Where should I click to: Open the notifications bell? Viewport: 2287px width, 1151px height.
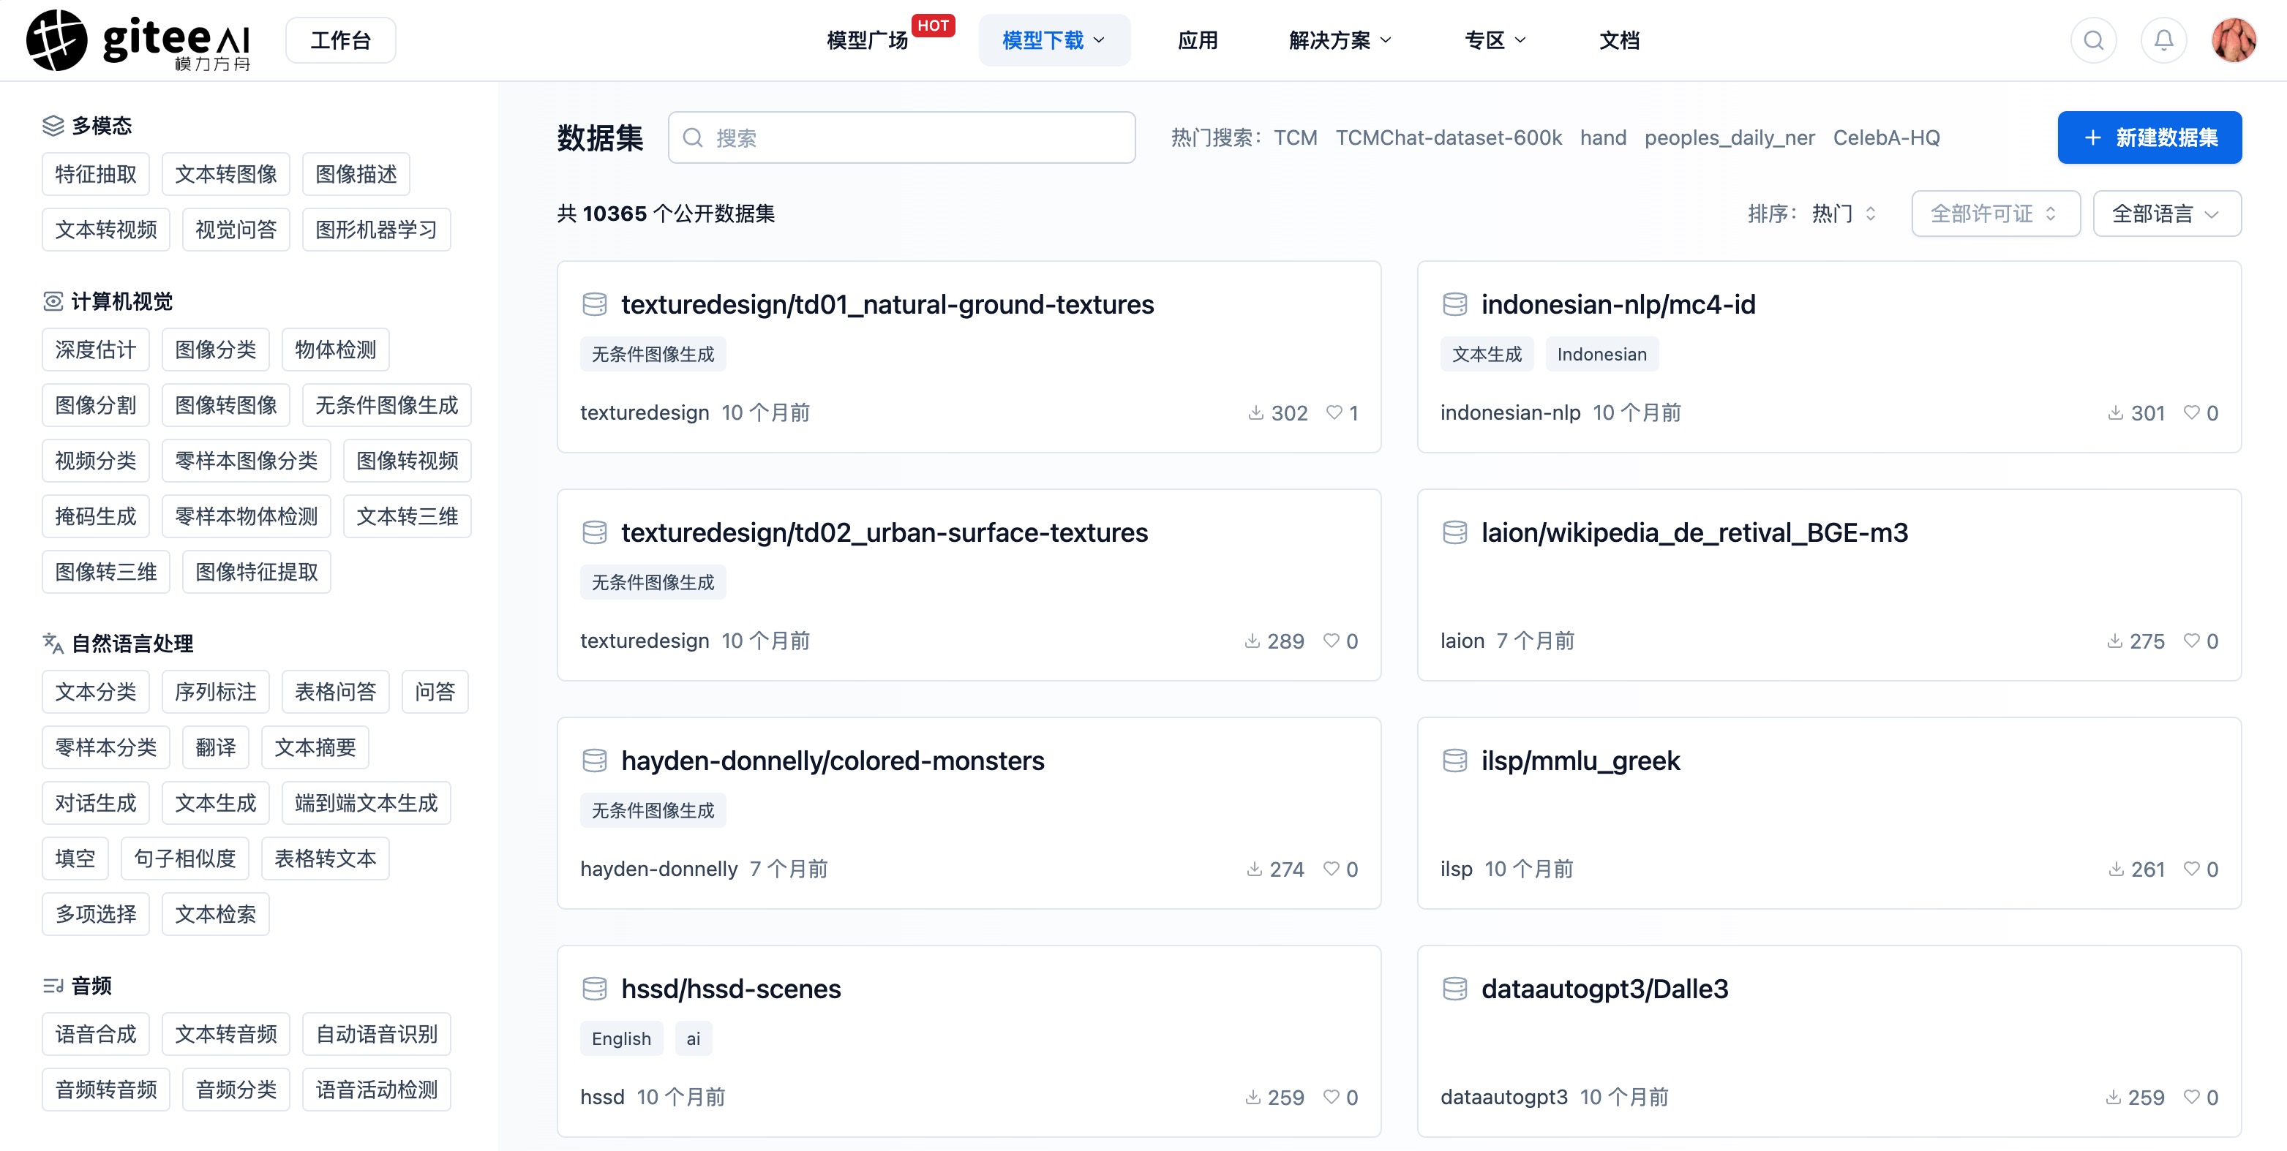pos(2163,40)
